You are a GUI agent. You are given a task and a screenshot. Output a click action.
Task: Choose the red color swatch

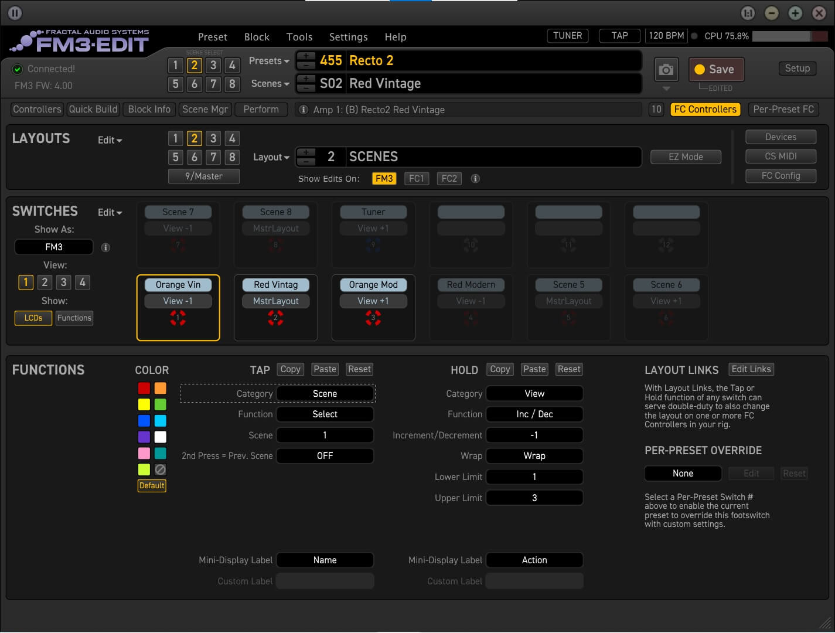[144, 388]
